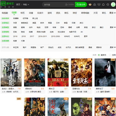The image size is (116, 116).
Task: Click the iQIYI logo
Action: click(7, 5)
